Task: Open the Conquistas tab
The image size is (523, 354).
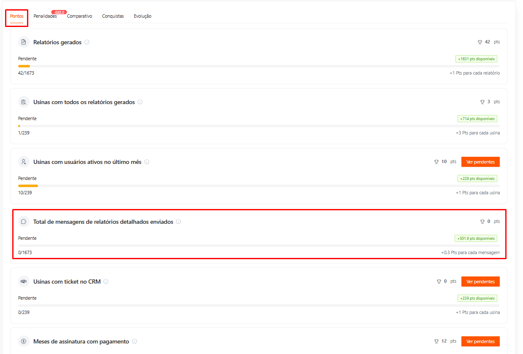Action: coord(113,16)
